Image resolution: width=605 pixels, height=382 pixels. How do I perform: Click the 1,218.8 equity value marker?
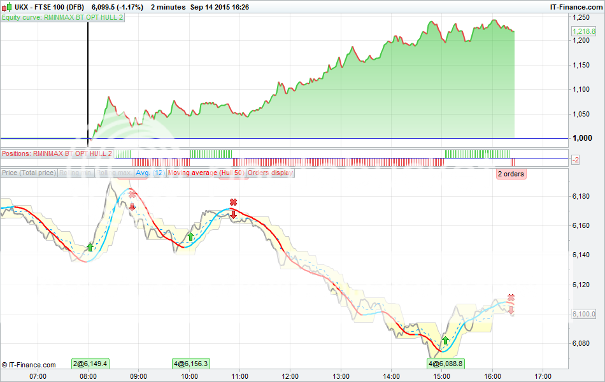(x=583, y=31)
